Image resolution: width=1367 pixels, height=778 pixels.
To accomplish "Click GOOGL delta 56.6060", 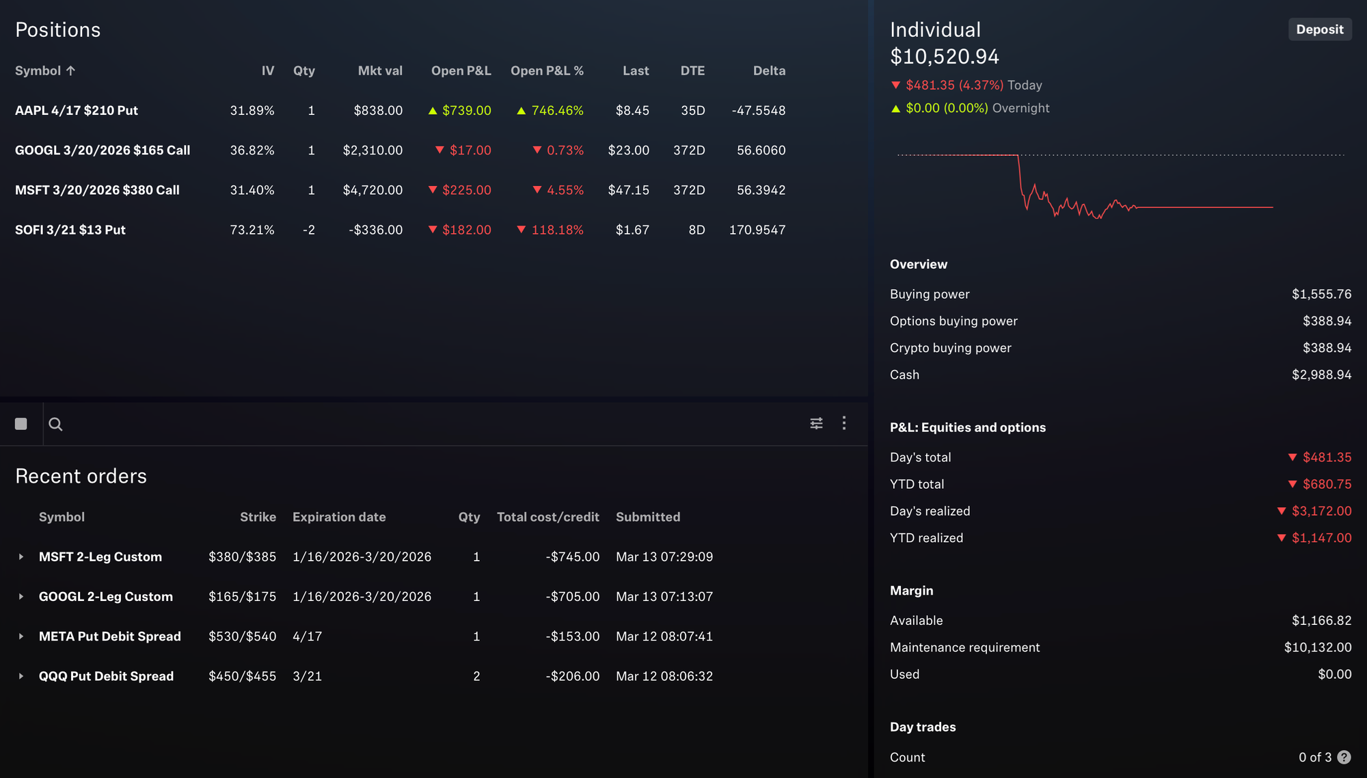I will pos(761,150).
